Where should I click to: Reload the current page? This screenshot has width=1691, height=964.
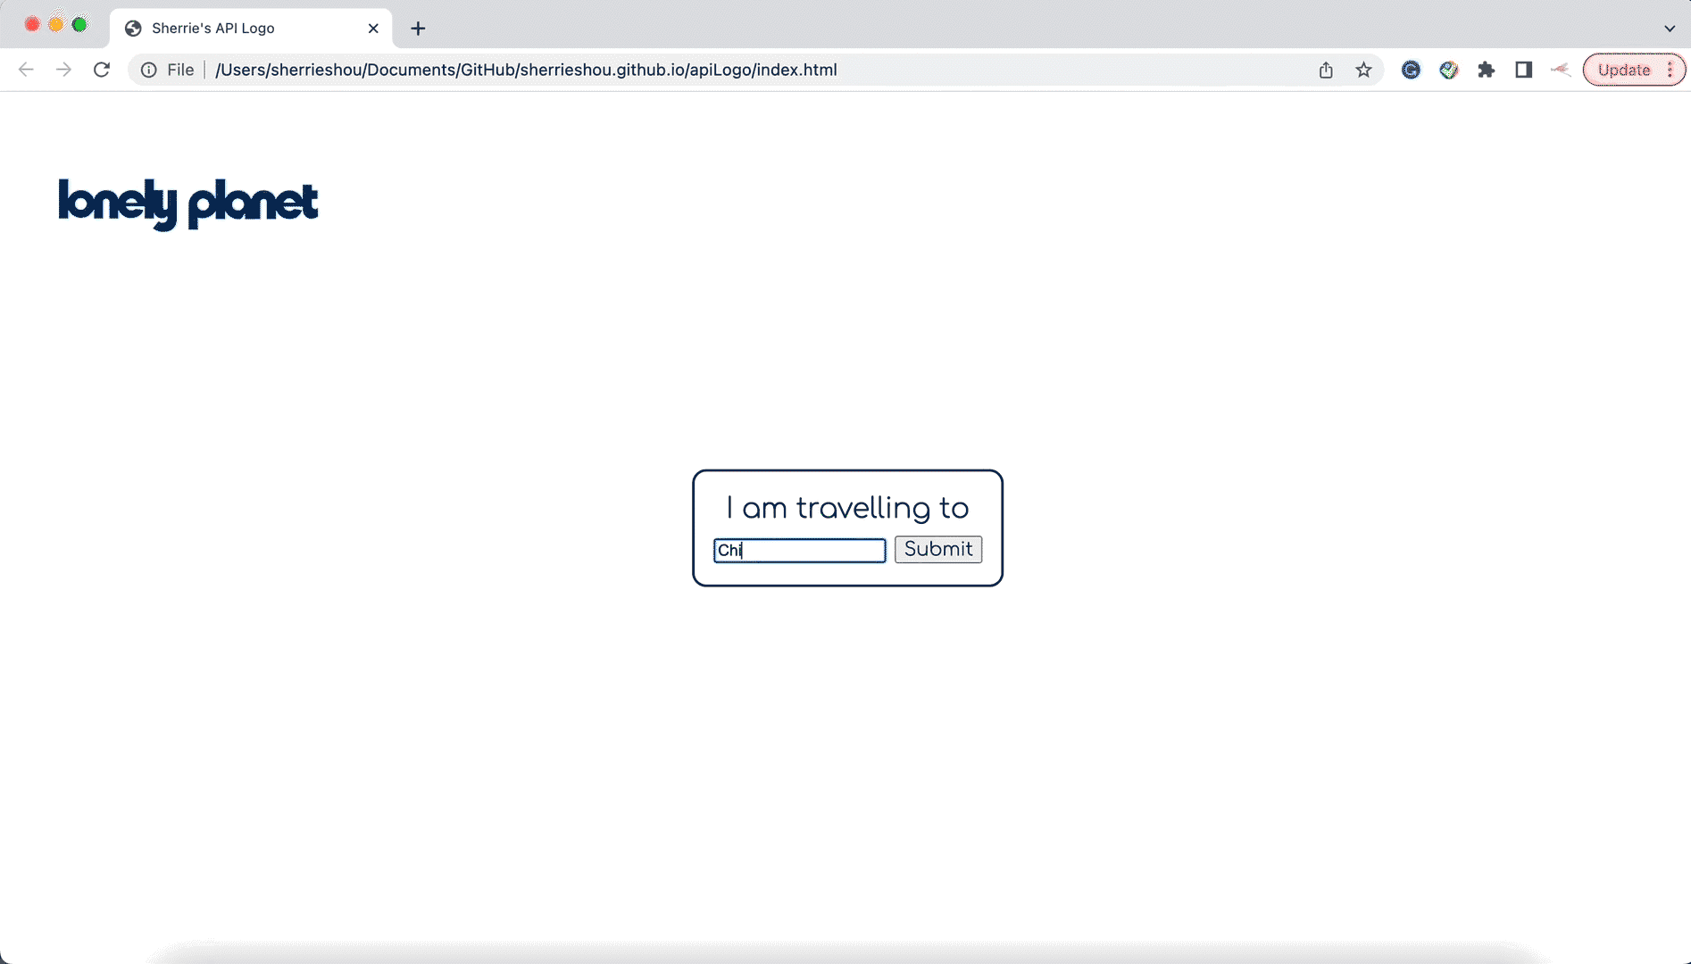point(102,70)
